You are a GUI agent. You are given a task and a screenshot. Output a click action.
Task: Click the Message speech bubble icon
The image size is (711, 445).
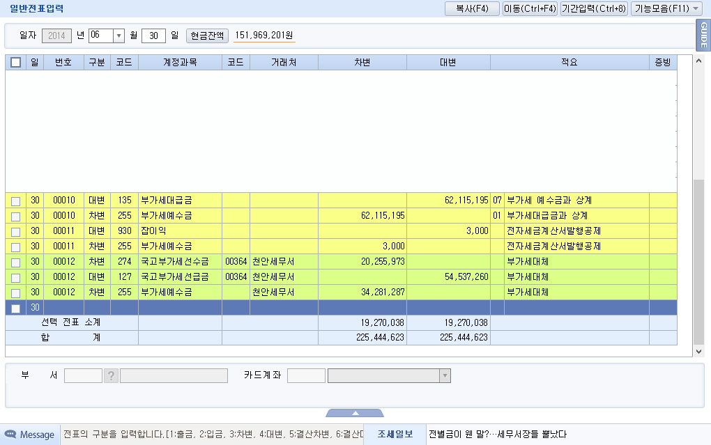[10, 434]
